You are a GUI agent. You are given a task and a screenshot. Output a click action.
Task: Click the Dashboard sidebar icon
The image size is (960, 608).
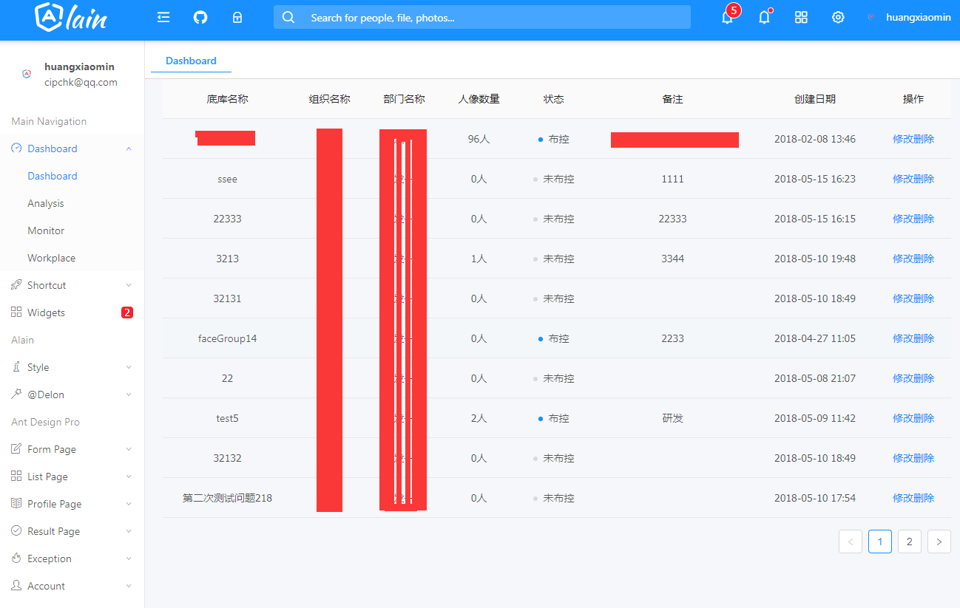point(16,148)
